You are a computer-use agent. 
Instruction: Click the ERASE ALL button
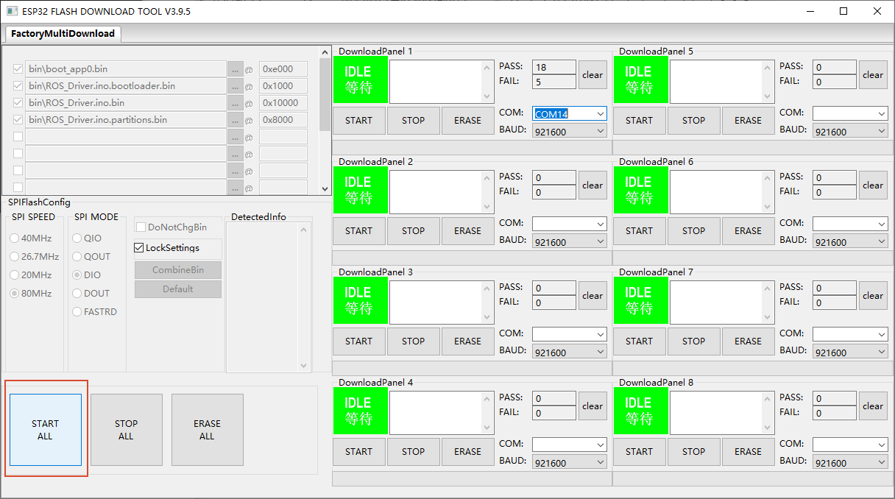click(207, 430)
